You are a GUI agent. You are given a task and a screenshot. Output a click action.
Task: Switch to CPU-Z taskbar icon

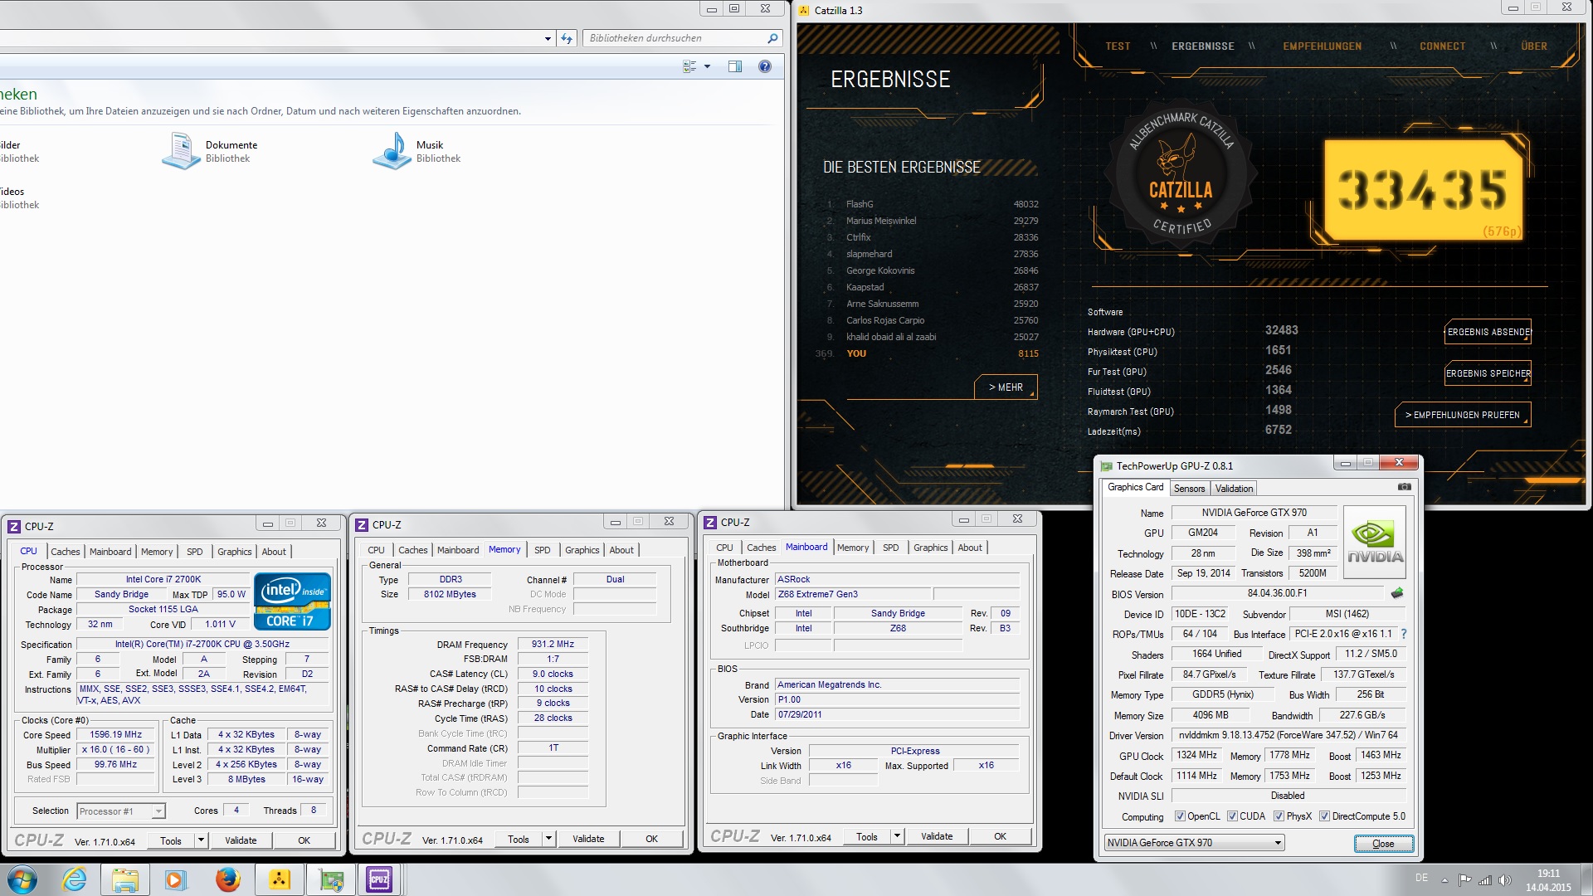(379, 879)
